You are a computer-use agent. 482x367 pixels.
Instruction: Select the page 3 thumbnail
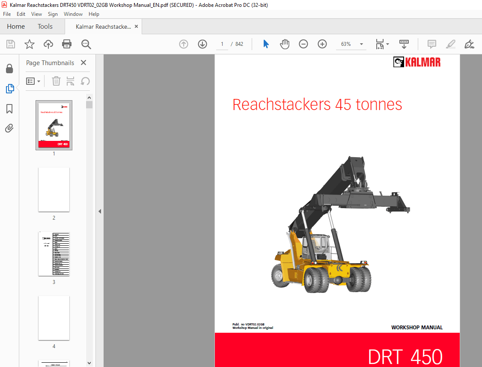point(54,254)
